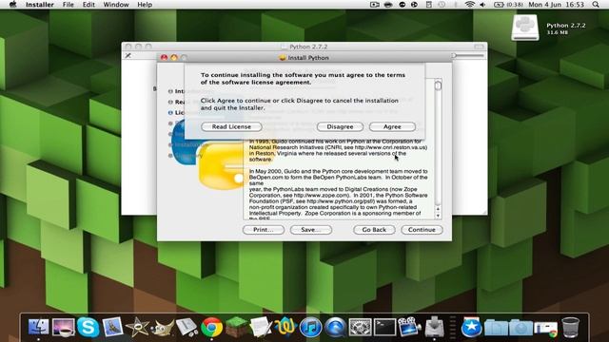609x342 pixels.
Task: Open the File menu
Action: click(x=68, y=5)
